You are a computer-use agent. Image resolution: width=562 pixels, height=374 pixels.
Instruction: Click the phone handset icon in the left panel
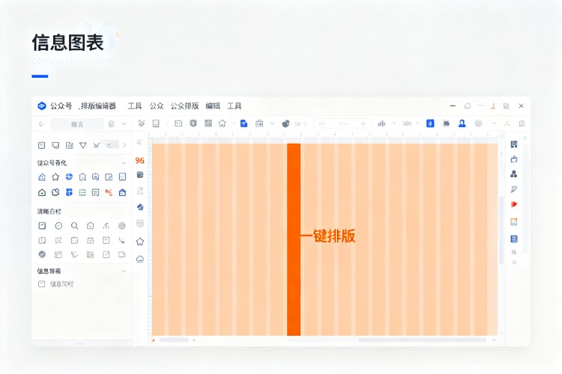(122, 240)
